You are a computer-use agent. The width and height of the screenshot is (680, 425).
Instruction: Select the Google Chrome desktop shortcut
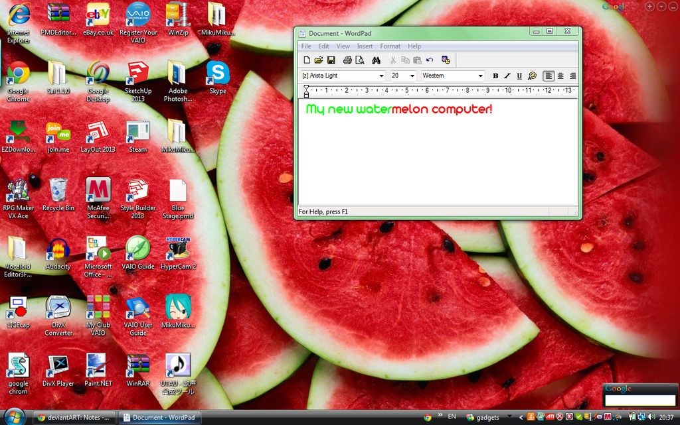(18, 82)
